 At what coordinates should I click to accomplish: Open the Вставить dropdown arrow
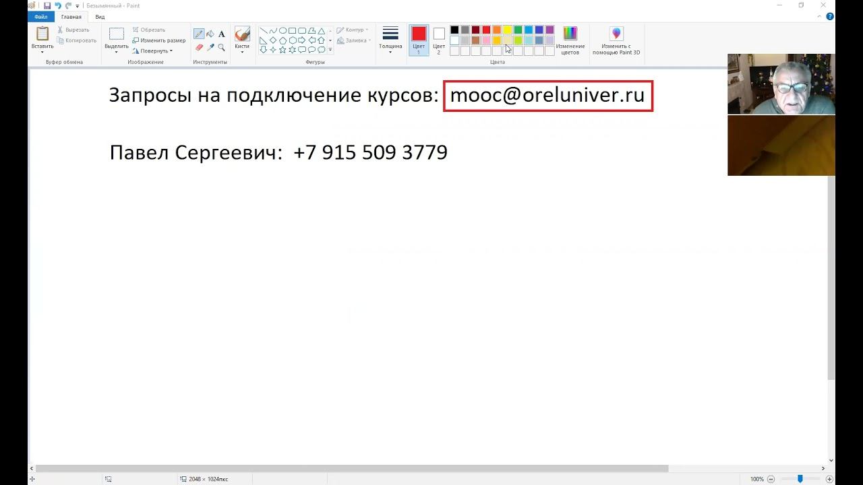pos(42,52)
